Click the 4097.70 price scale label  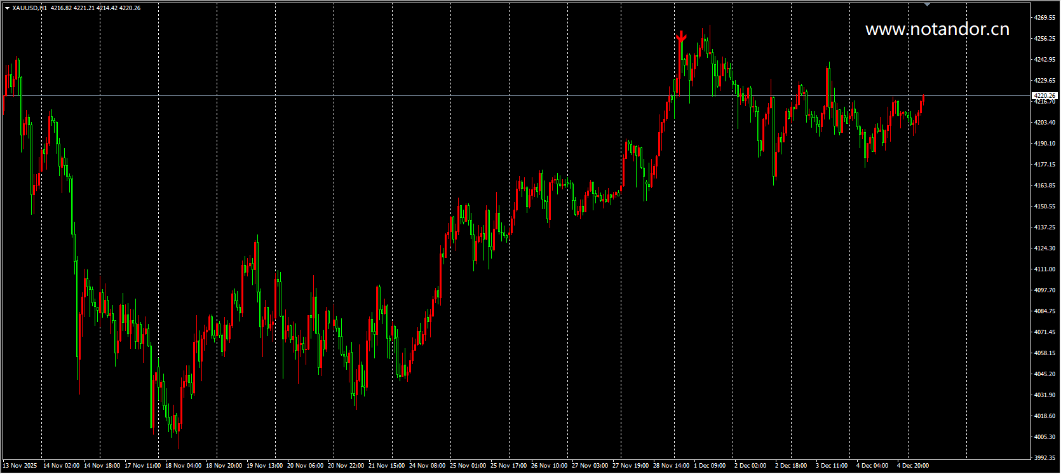click(1044, 290)
